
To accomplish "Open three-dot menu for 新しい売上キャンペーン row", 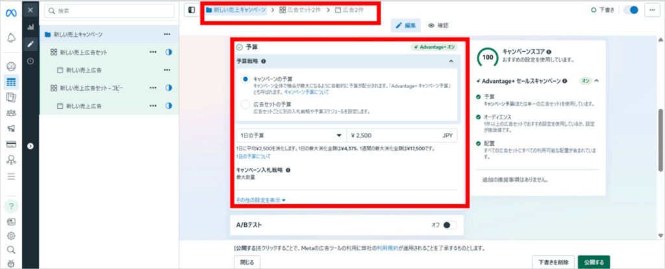I will click(x=167, y=34).
